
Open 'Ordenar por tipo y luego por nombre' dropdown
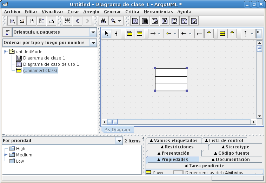(x=93, y=43)
